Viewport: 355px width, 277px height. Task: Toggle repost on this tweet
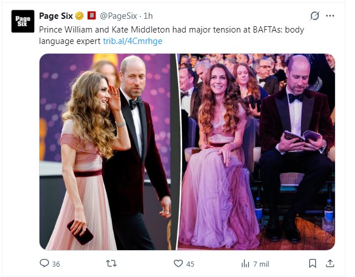point(112,263)
